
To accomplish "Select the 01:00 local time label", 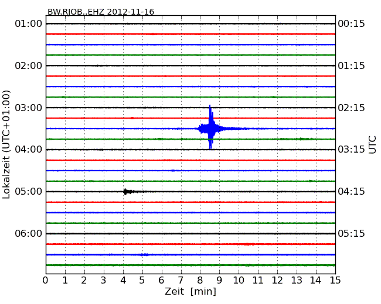I will click(29, 24).
